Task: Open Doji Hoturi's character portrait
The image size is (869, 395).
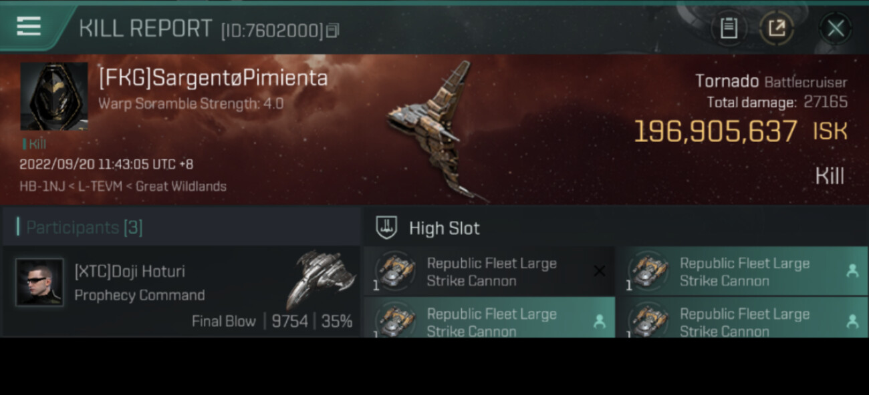Action: click(x=40, y=282)
